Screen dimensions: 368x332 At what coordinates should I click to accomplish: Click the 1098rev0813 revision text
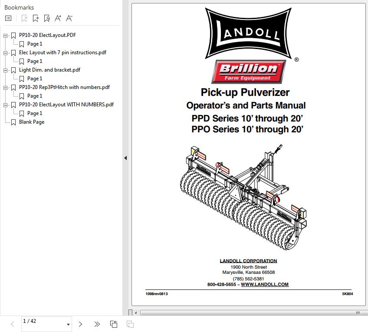157,294
